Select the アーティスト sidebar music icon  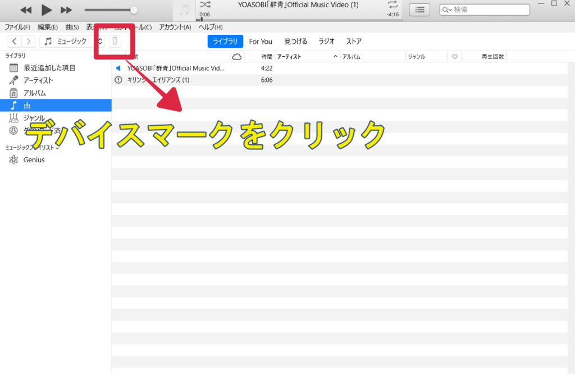[x=13, y=80]
